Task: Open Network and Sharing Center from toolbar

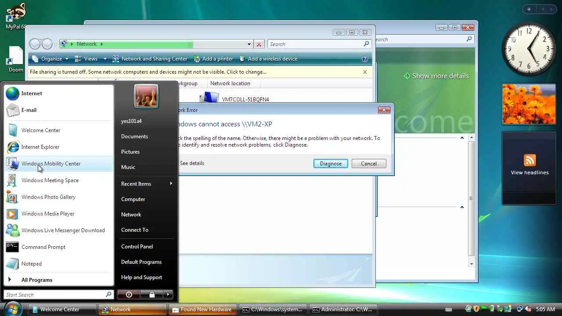Action: [150, 59]
